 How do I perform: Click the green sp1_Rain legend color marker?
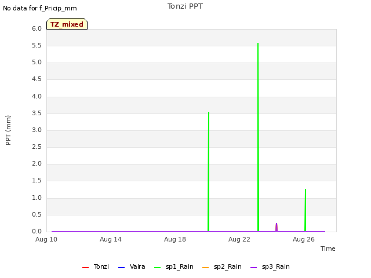[157, 268]
